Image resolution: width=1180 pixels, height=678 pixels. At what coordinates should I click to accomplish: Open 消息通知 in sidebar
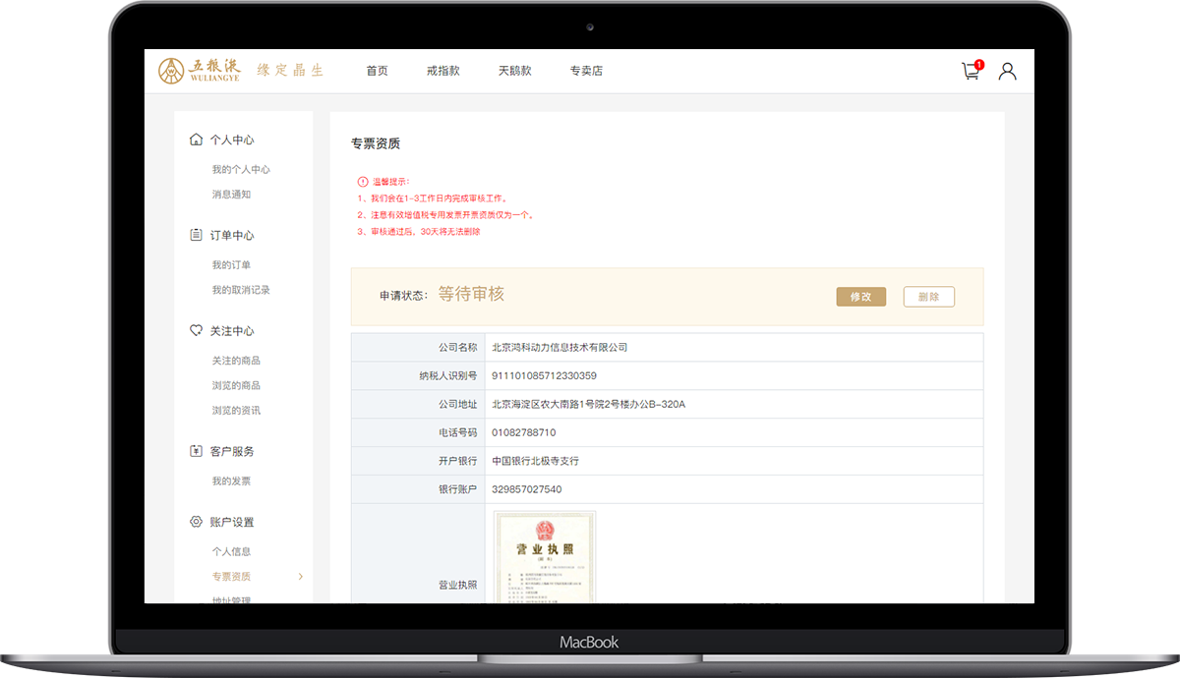pos(231,195)
